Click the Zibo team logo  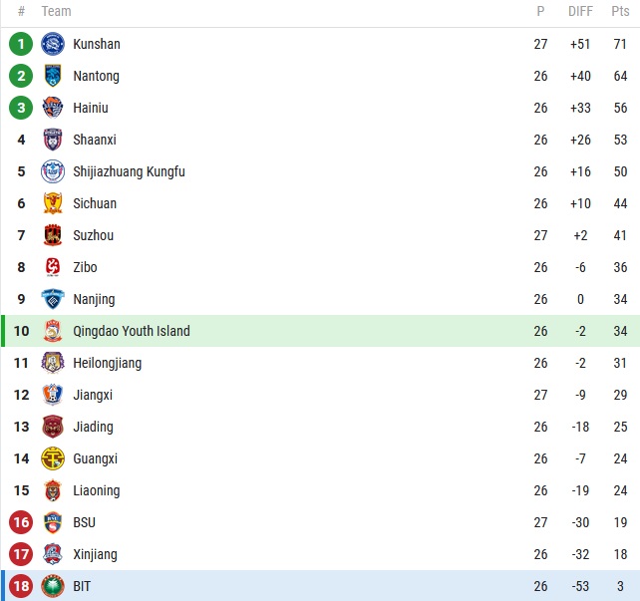53,267
